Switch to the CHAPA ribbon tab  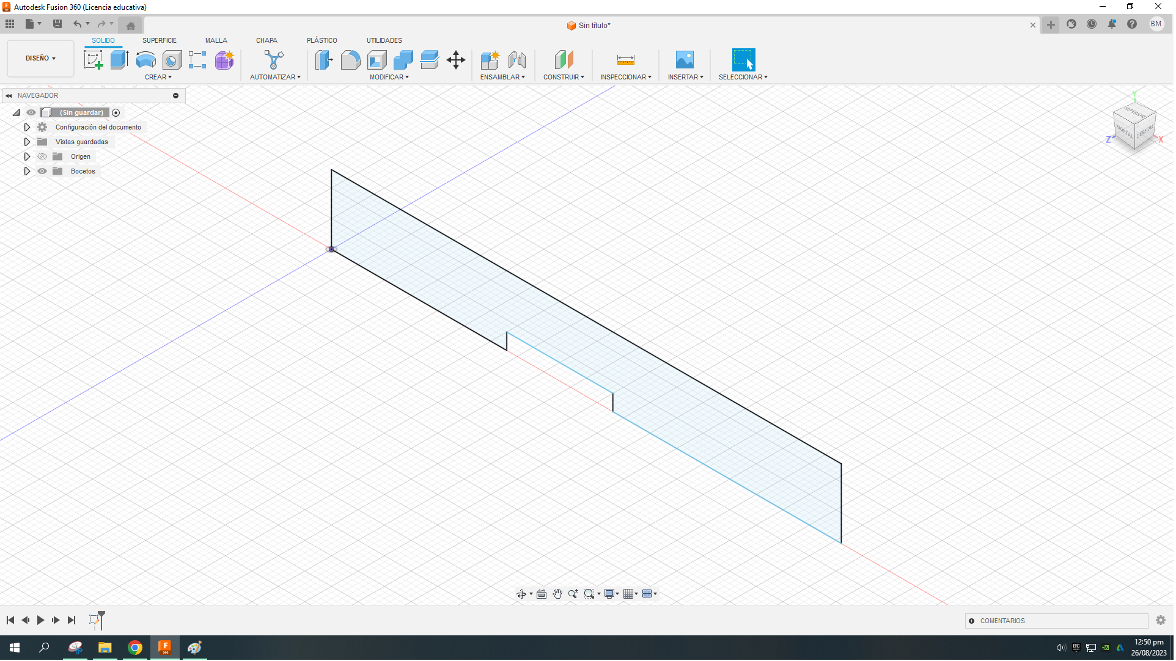(x=266, y=40)
